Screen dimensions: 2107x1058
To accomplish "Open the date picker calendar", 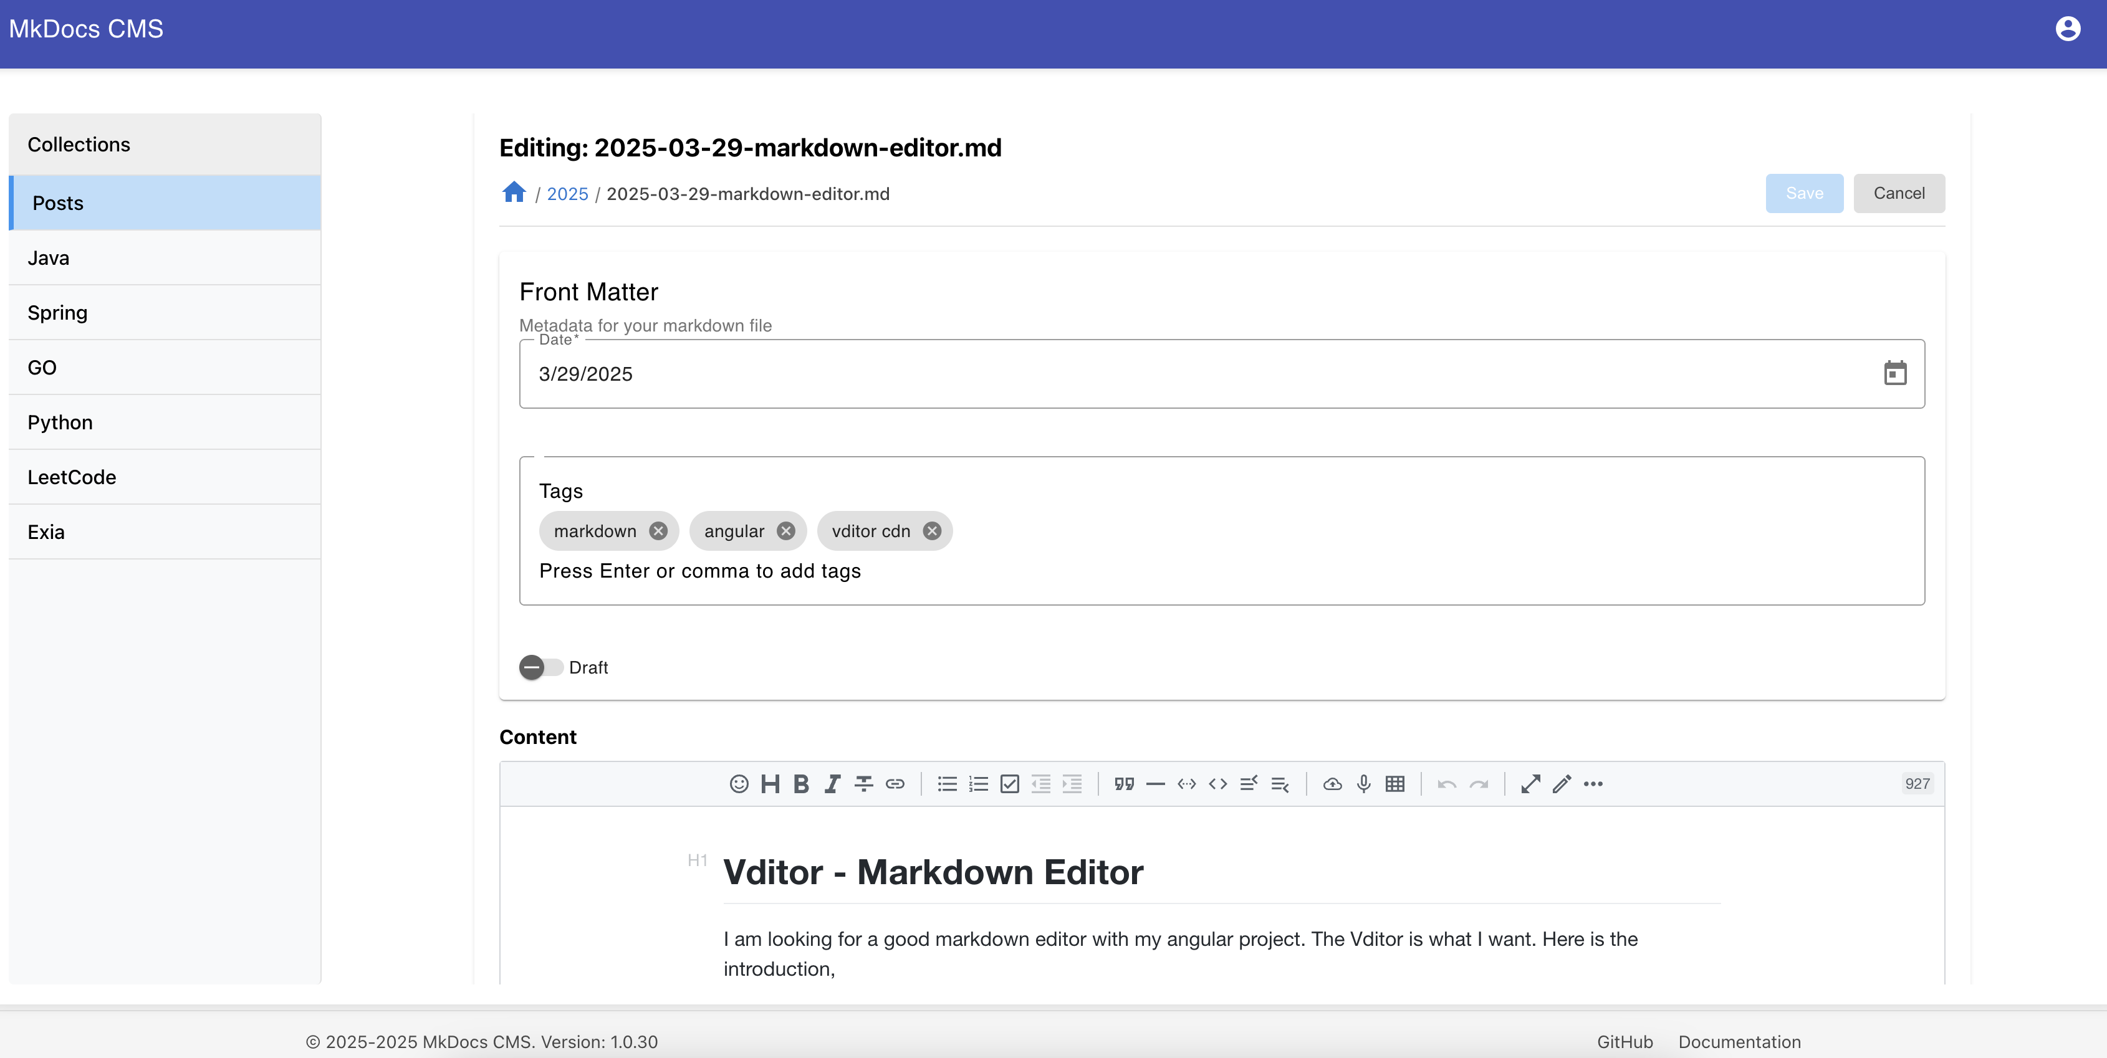I will [x=1895, y=373].
